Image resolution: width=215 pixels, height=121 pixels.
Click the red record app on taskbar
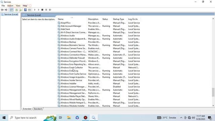click(x=85, y=118)
